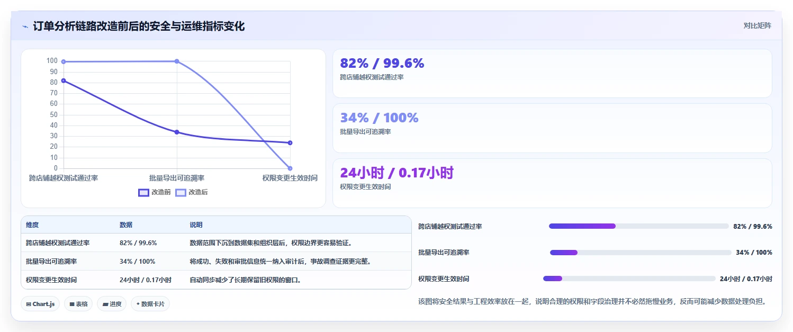
Task: Click the 改造前 legend color box
Action: (143, 192)
